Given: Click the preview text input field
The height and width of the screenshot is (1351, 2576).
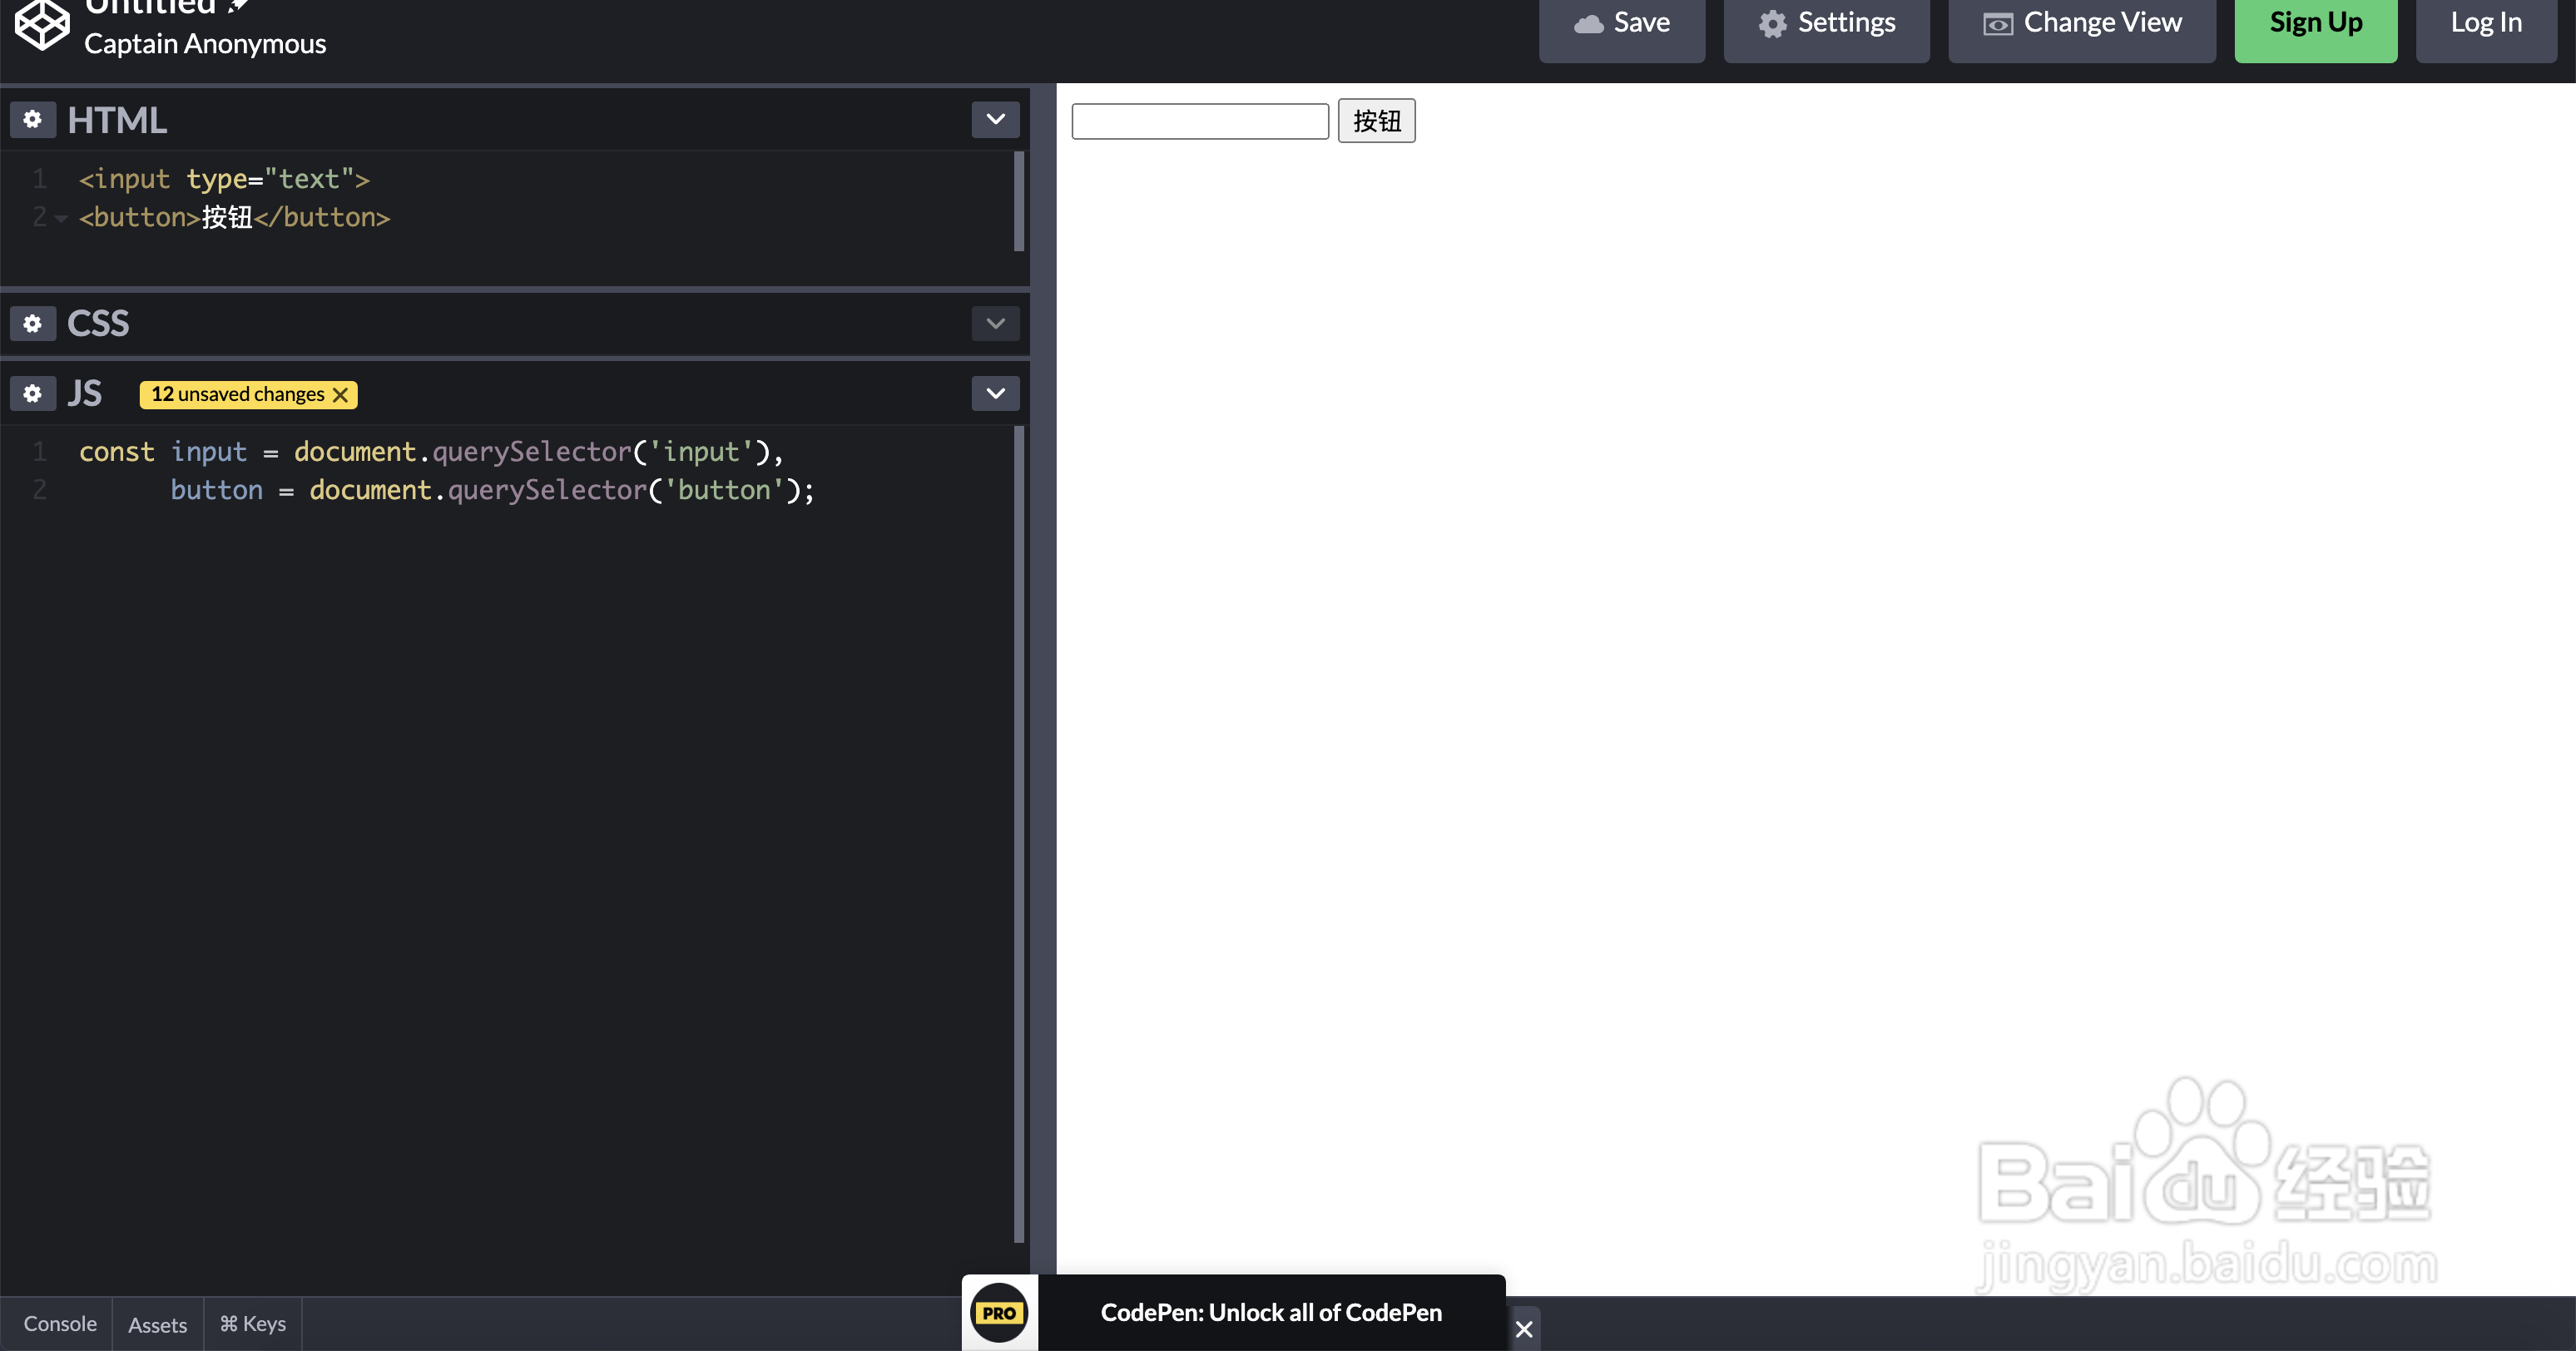Looking at the screenshot, I should tap(1199, 121).
